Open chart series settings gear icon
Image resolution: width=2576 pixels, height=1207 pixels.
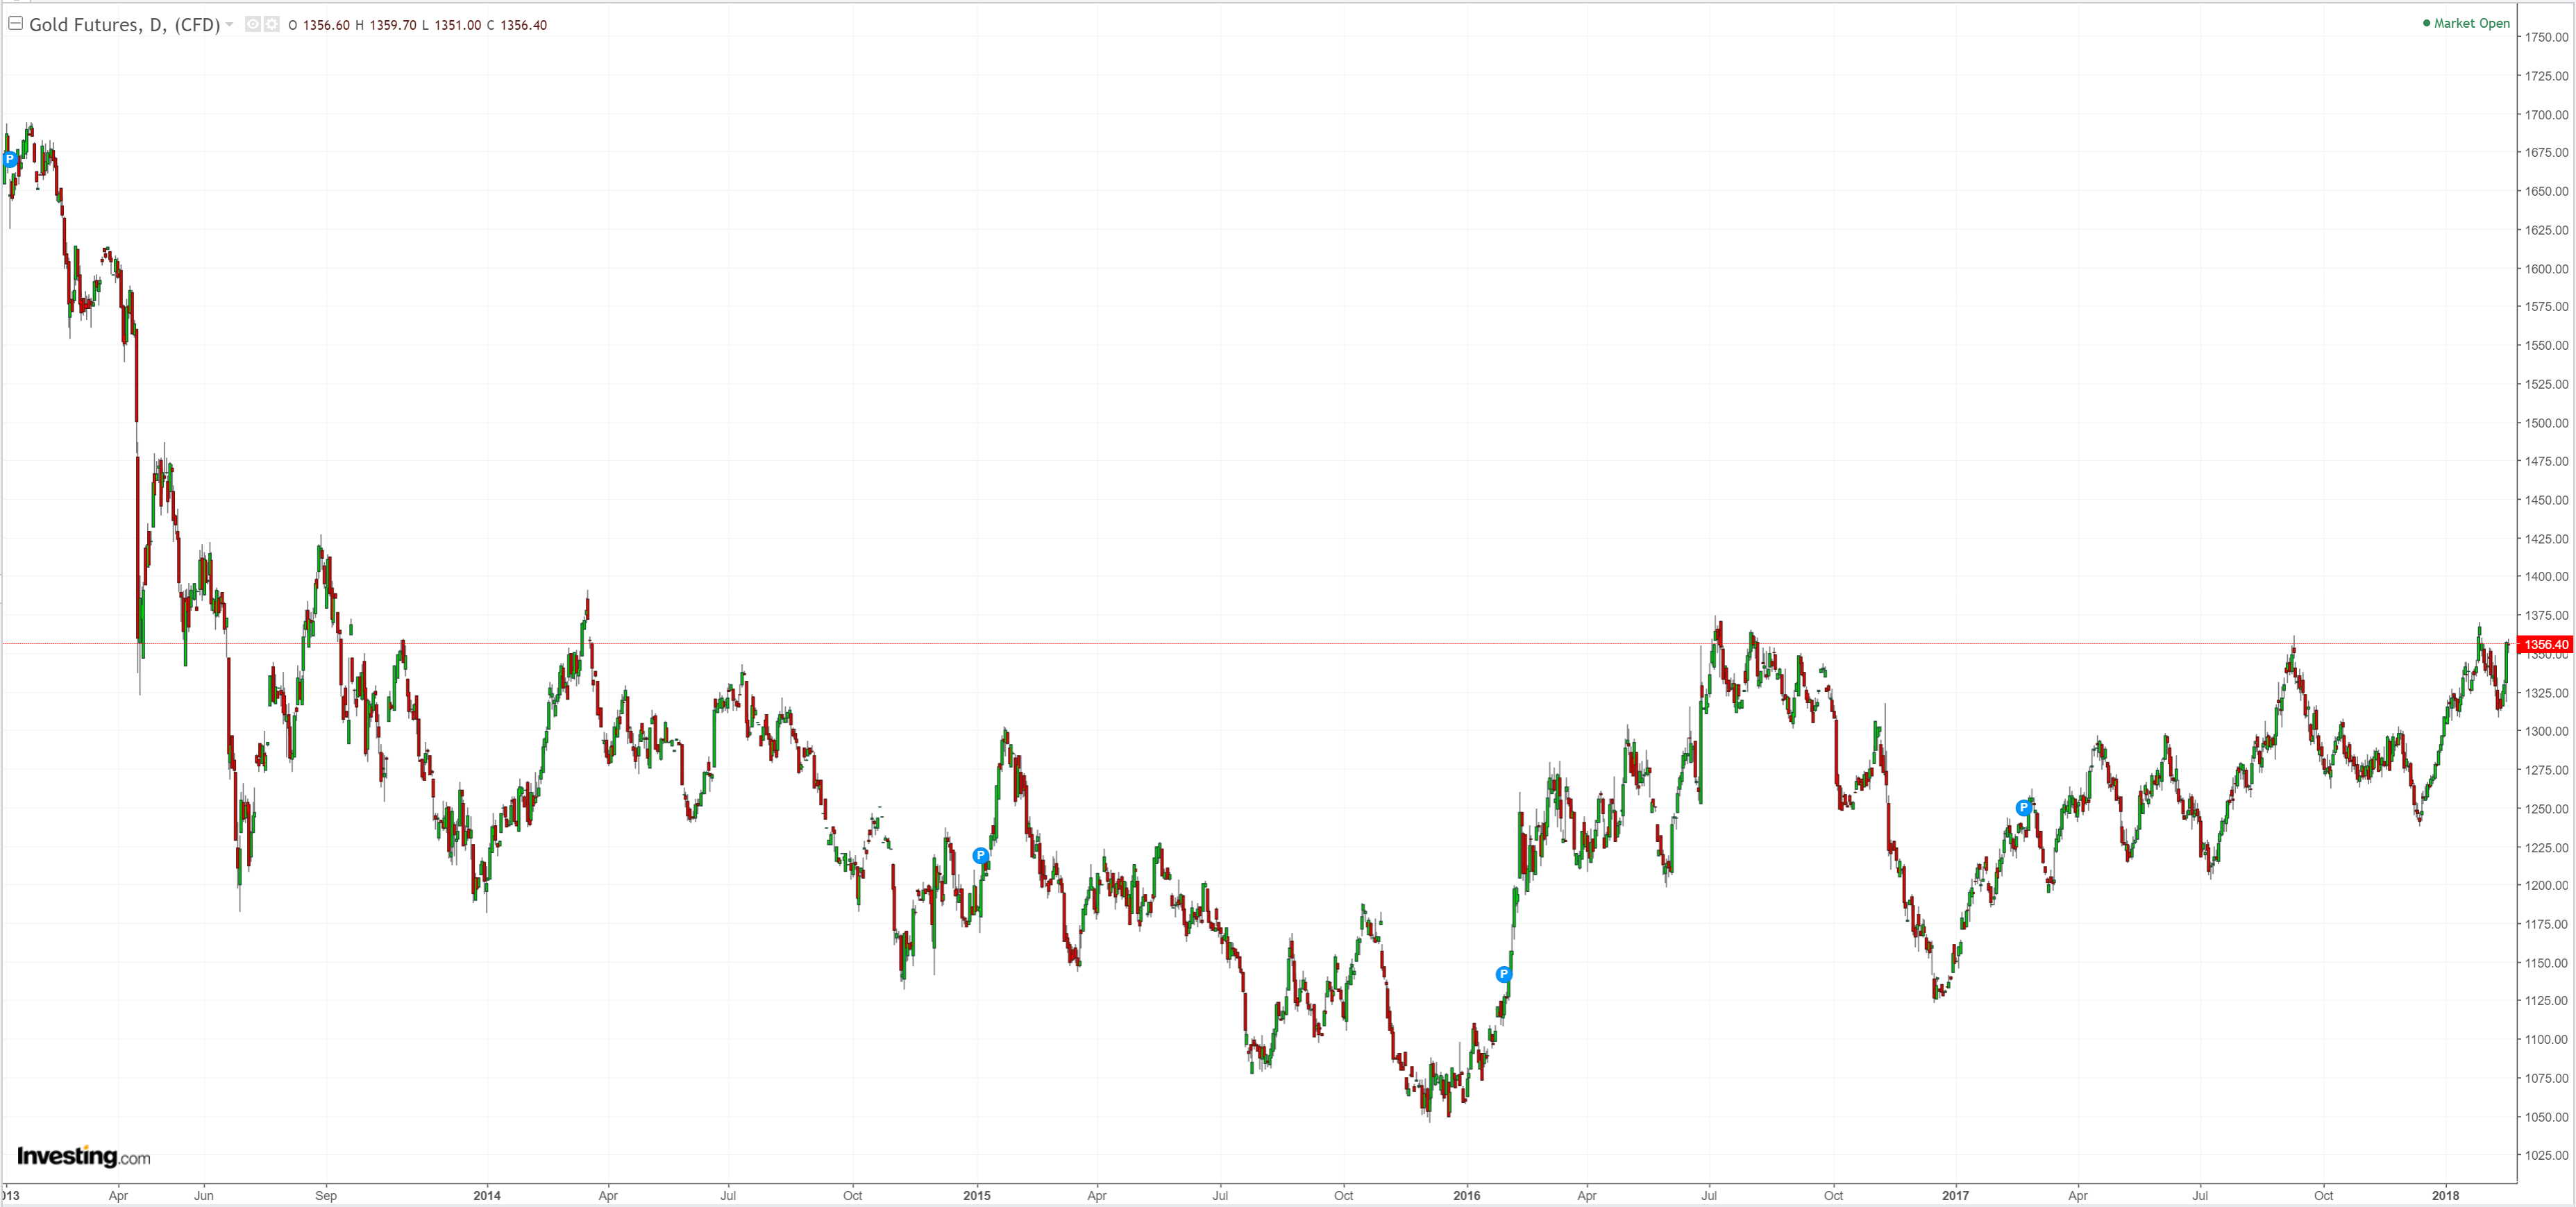(271, 24)
